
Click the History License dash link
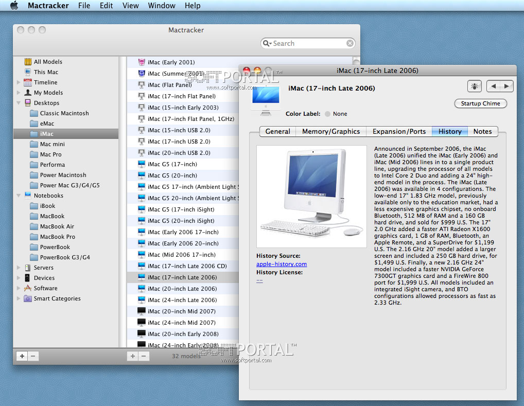pos(259,280)
